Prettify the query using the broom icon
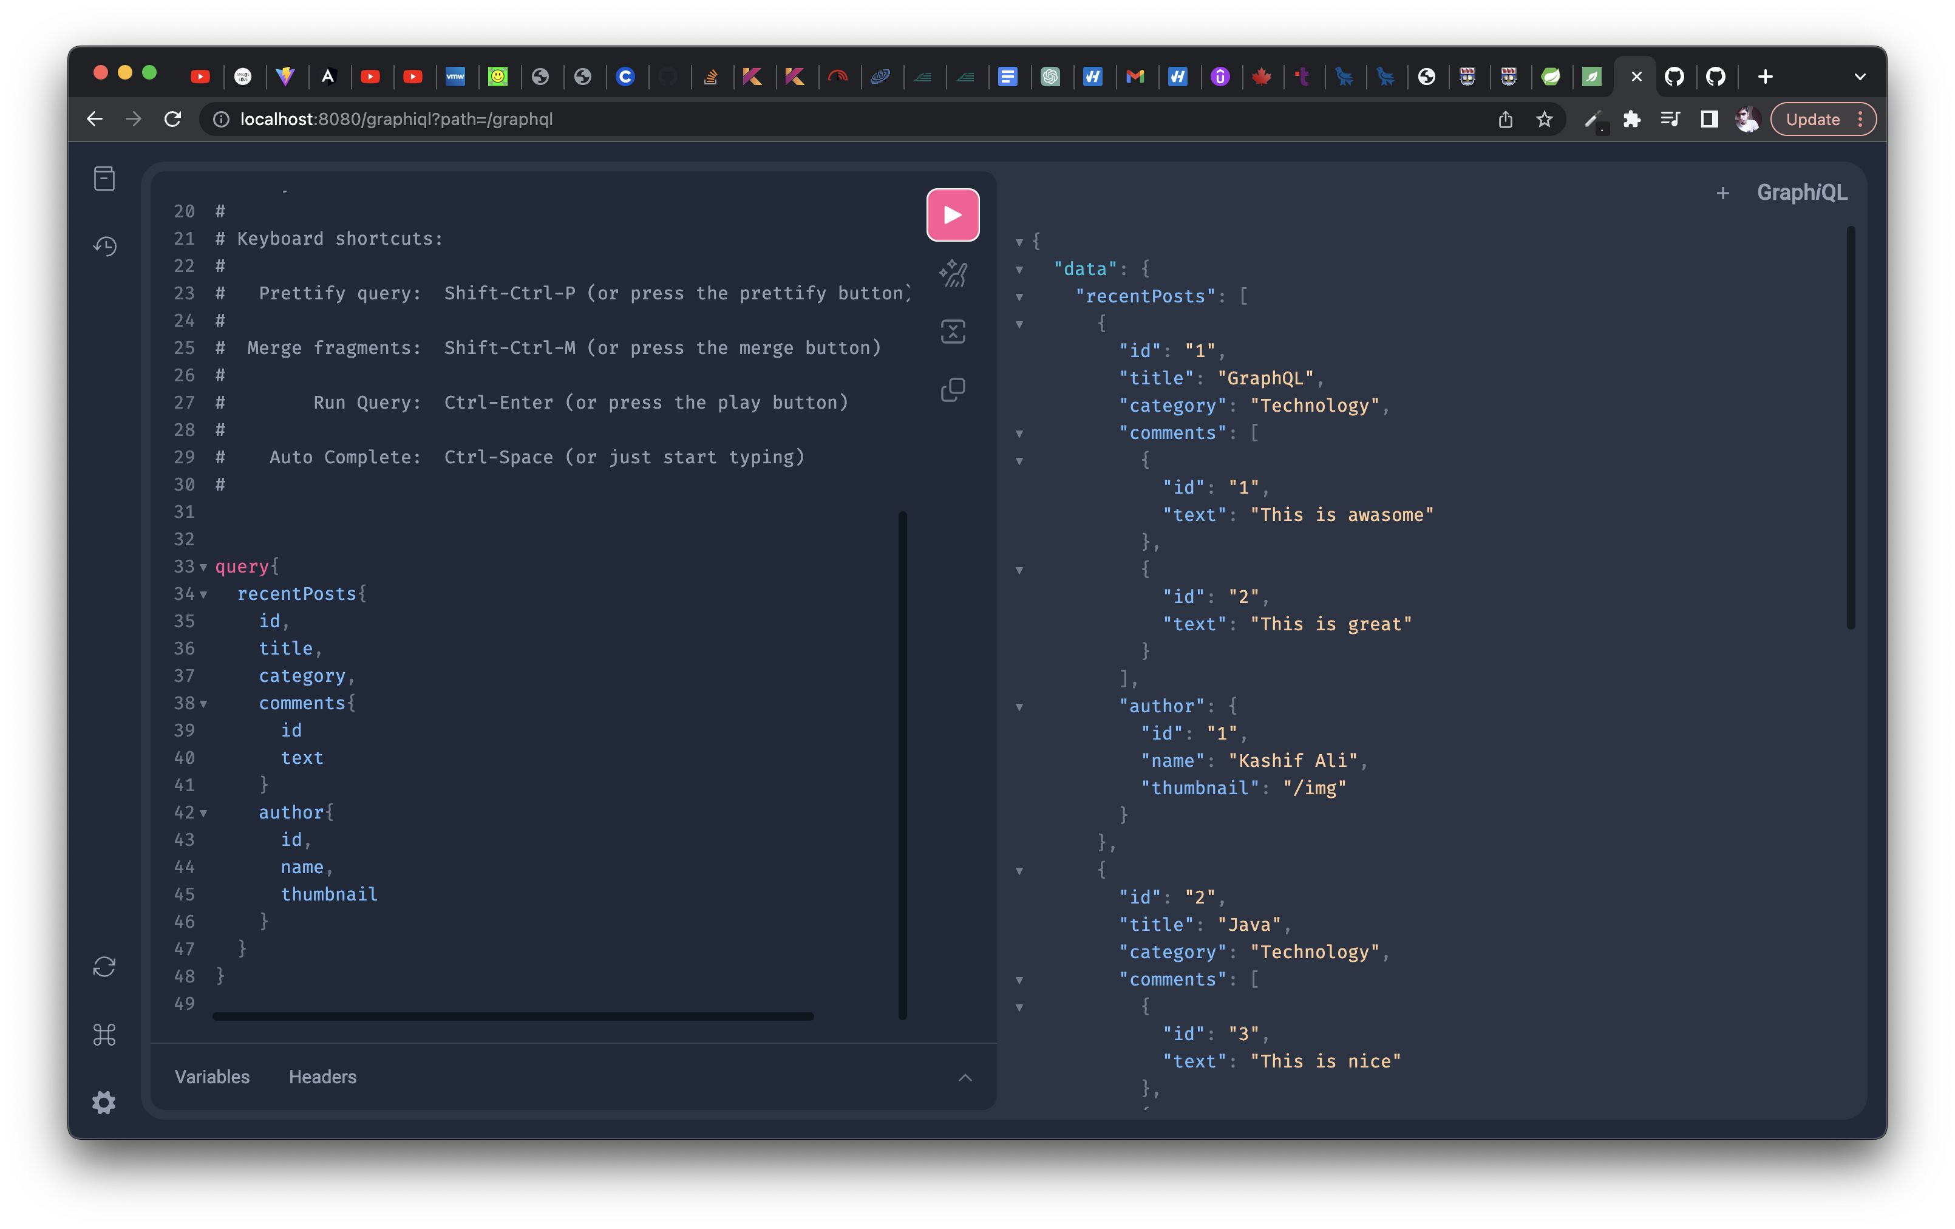This screenshot has width=1955, height=1229. (x=953, y=274)
